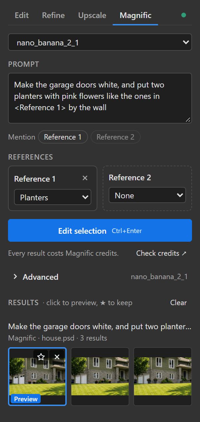Open the Reference 1 Planters dropdown
Image resolution: width=200 pixels, height=422 pixels.
click(53, 197)
